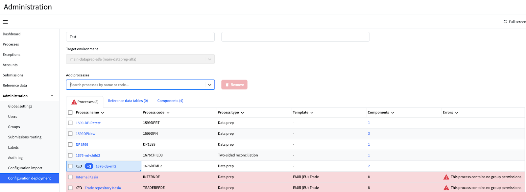This screenshot has height=192, width=526.
Task: Open Audit log in the sidebar
Action: tap(15, 158)
